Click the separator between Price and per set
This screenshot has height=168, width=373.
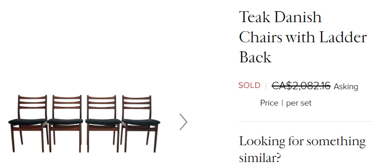coord(282,103)
